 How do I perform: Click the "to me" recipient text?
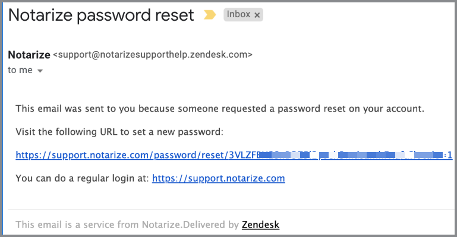[x=20, y=70]
